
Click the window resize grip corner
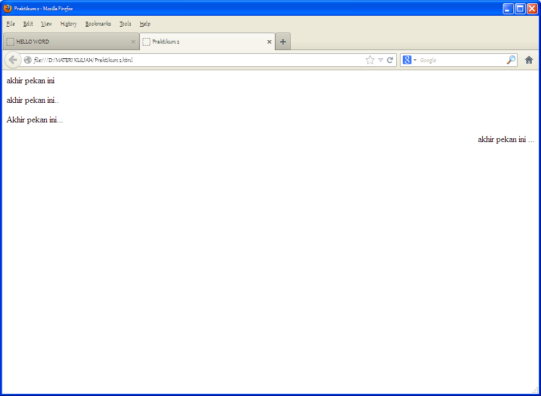535,390
